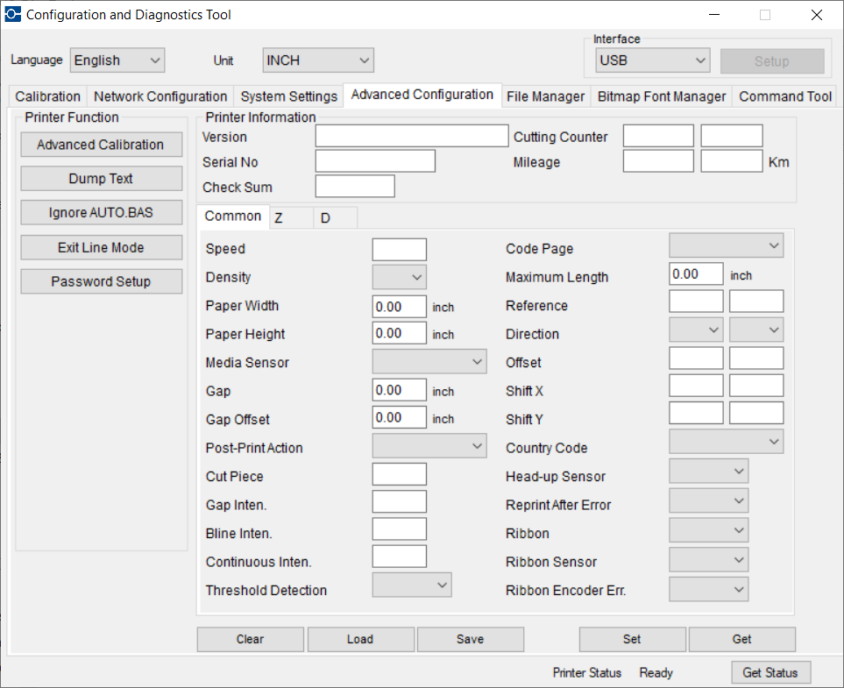This screenshot has height=688, width=844.
Task: Open the Network Configuration tab
Action: 160,96
